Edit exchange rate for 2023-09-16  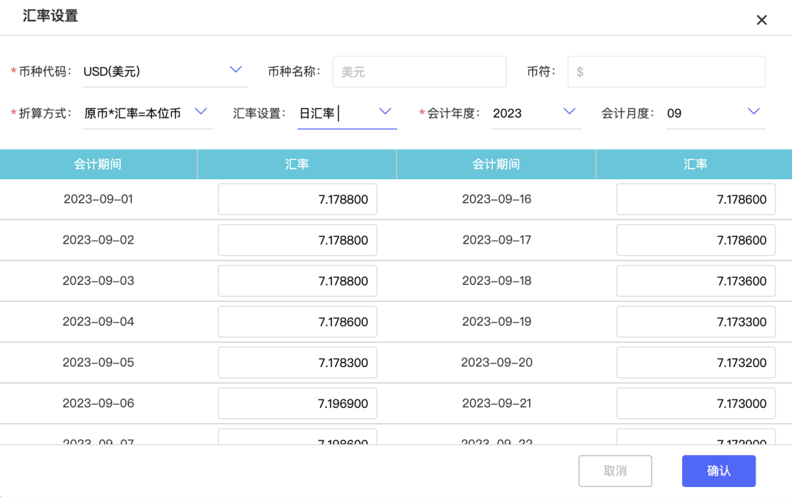coord(696,200)
